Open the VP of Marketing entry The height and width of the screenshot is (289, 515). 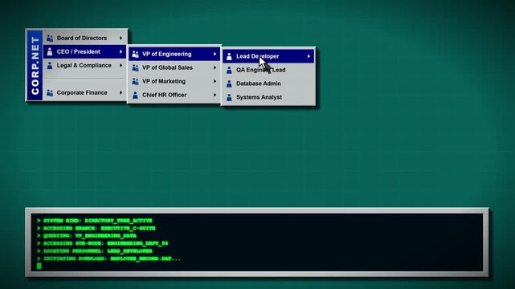pyautogui.click(x=174, y=81)
